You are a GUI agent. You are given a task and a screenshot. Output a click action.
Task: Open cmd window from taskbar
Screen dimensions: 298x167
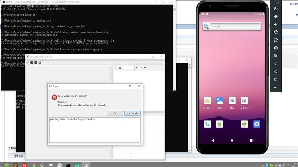click(68, 165)
